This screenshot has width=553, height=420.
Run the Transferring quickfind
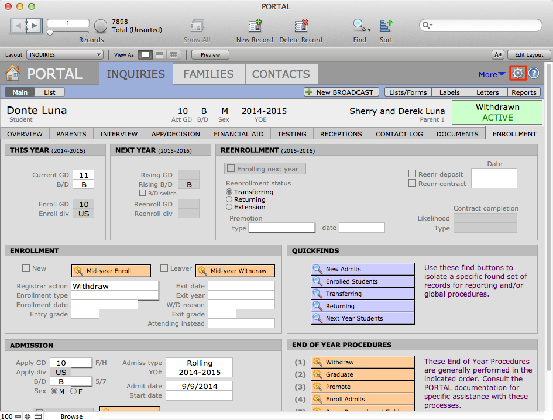[x=363, y=294]
